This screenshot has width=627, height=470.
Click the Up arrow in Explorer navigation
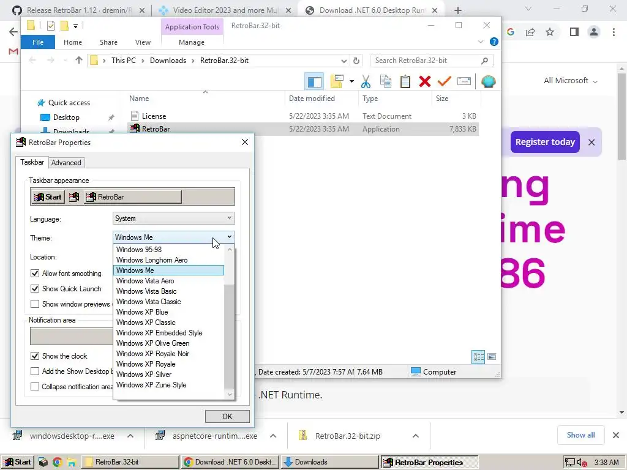click(x=79, y=61)
